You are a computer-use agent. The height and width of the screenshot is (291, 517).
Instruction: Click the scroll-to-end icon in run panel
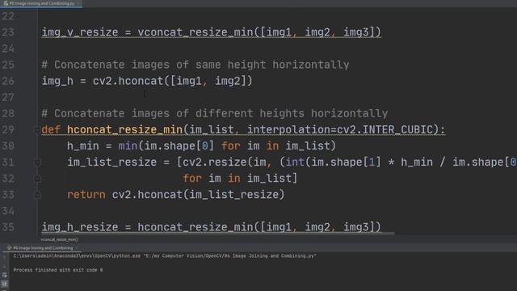point(4,284)
